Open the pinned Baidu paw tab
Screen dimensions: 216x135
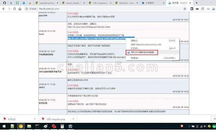coord(11,3)
